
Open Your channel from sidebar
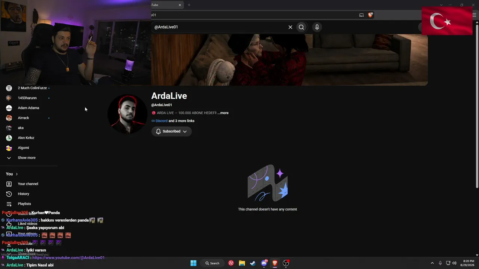pos(29,184)
